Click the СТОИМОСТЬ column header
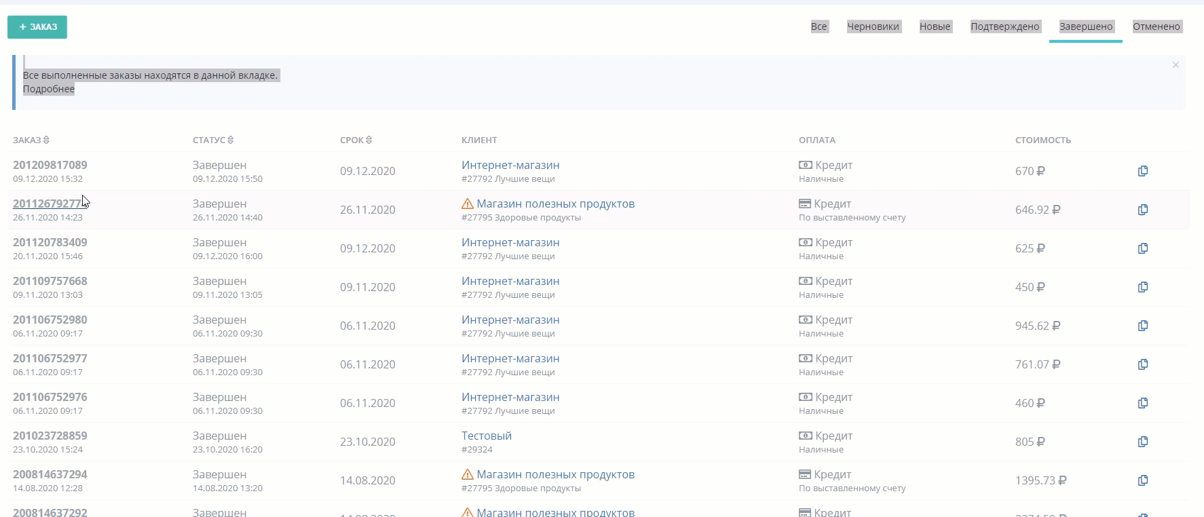The height and width of the screenshot is (517, 1204). click(1043, 140)
